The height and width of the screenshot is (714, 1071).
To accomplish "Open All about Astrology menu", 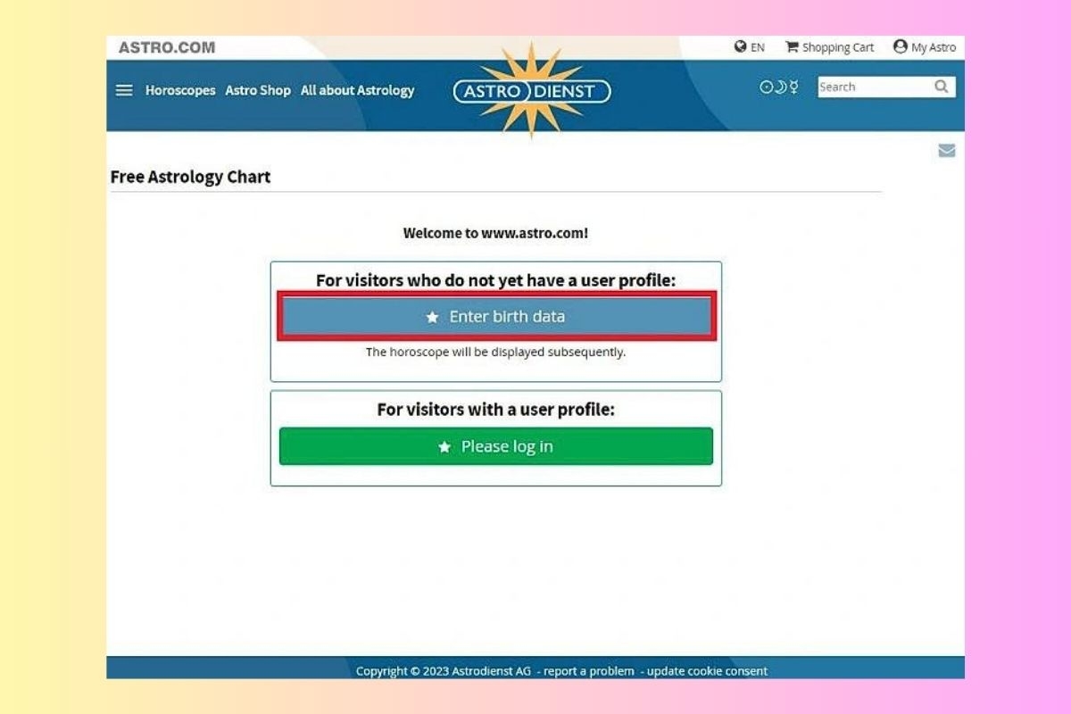I will 358,90.
